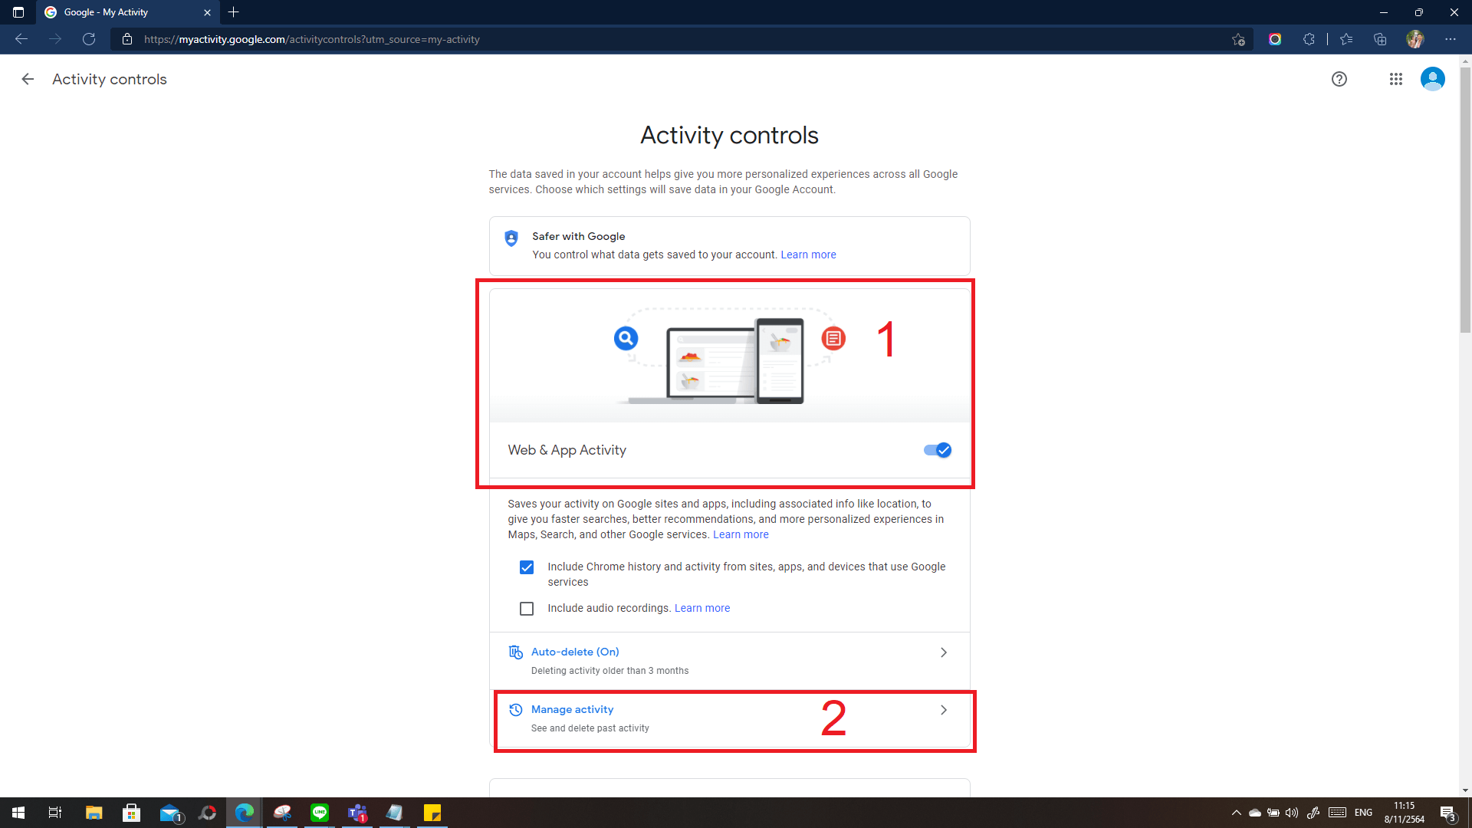Turn off the Web & App Activity toggle
The height and width of the screenshot is (828, 1472).
point(937,450)
